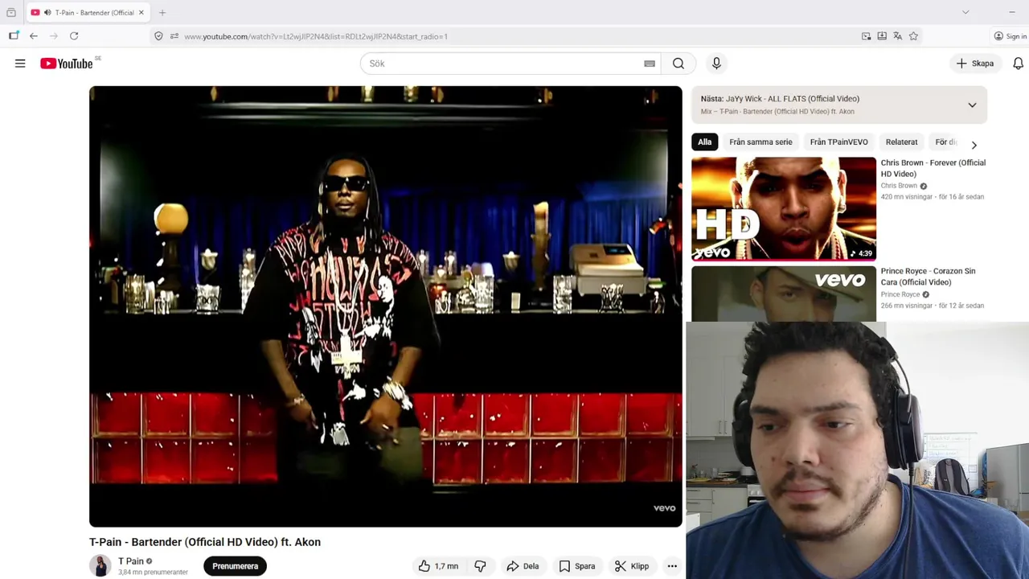Dislike the video with thumbs down
This screenshot has height=579, width=1029.
point(480,566)
